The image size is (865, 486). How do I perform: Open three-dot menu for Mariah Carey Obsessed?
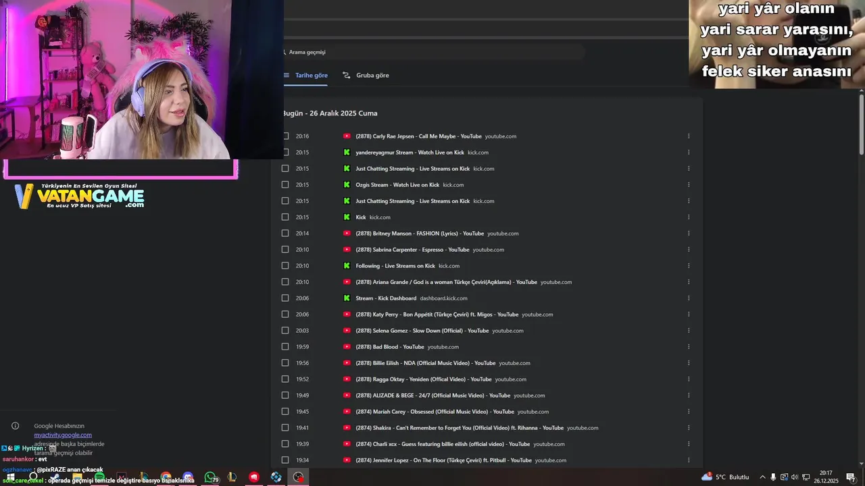point(689,412)
